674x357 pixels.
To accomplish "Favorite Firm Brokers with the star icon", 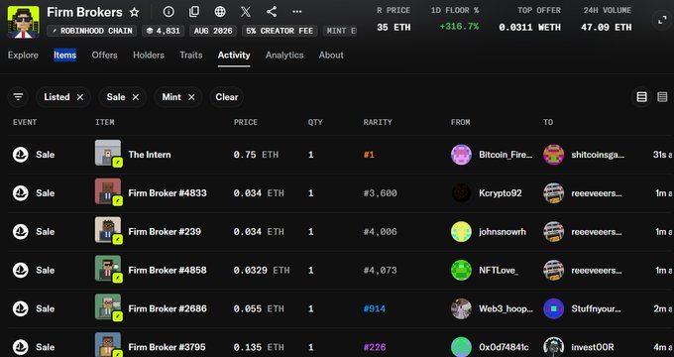I will tap(134, 12).
